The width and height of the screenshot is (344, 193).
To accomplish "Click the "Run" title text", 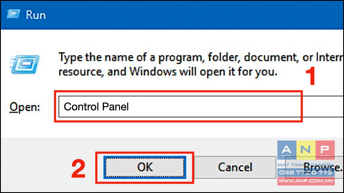I will [36, 15].
